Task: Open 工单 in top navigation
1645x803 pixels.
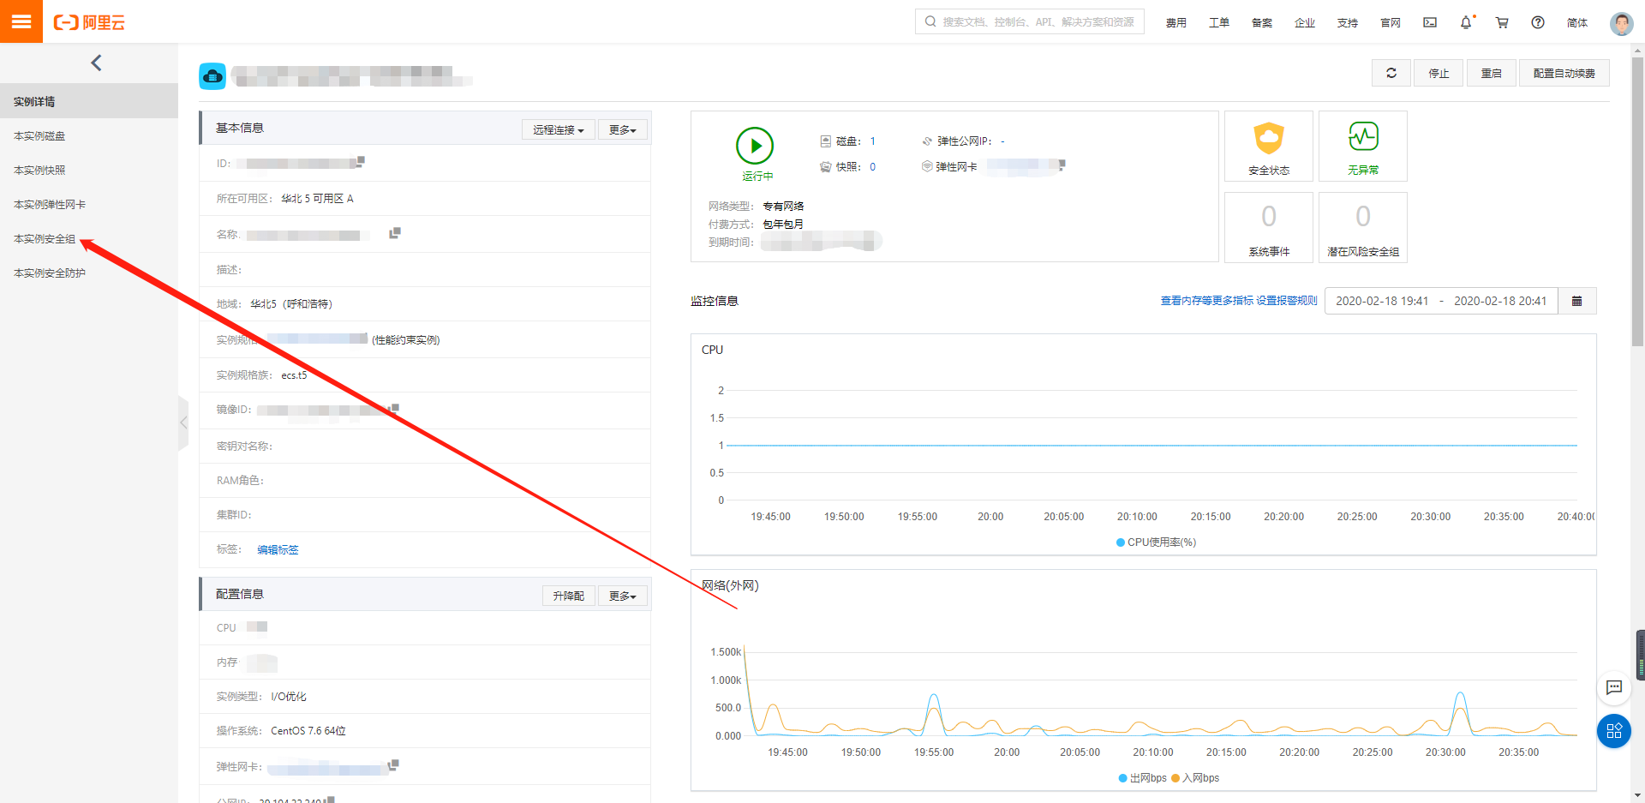Action: [x=1219, y=23]
